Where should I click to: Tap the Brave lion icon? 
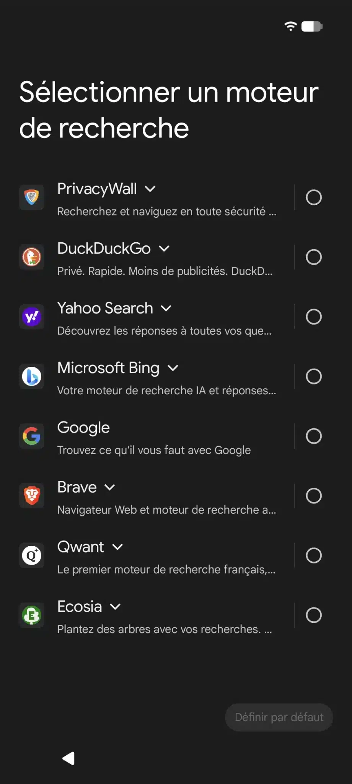click(x=32, y=496)
